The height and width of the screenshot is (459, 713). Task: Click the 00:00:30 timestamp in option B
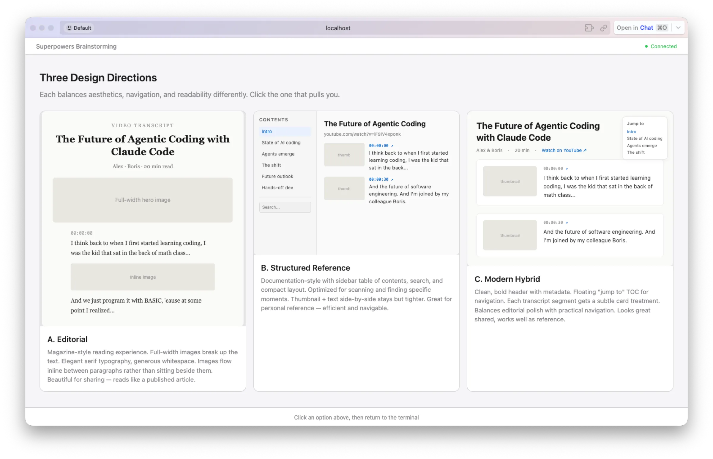(378, 179)
